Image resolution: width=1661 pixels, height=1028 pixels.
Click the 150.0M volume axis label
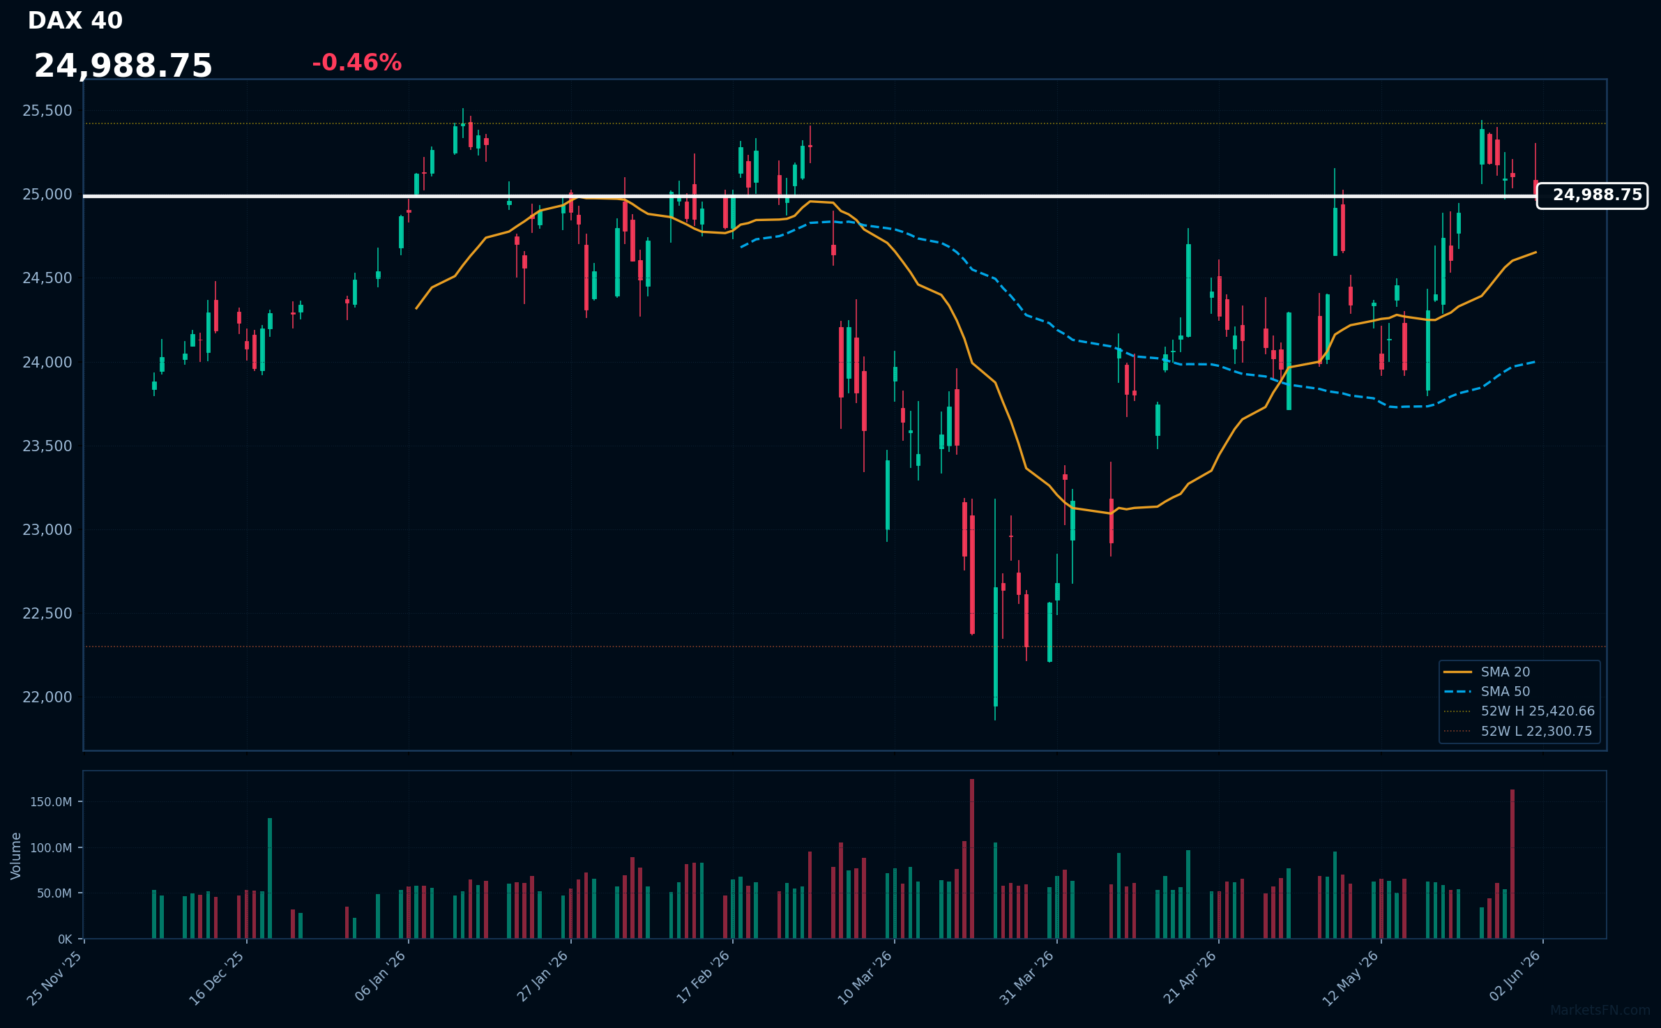pyautogui.click(x=51, y=802)
